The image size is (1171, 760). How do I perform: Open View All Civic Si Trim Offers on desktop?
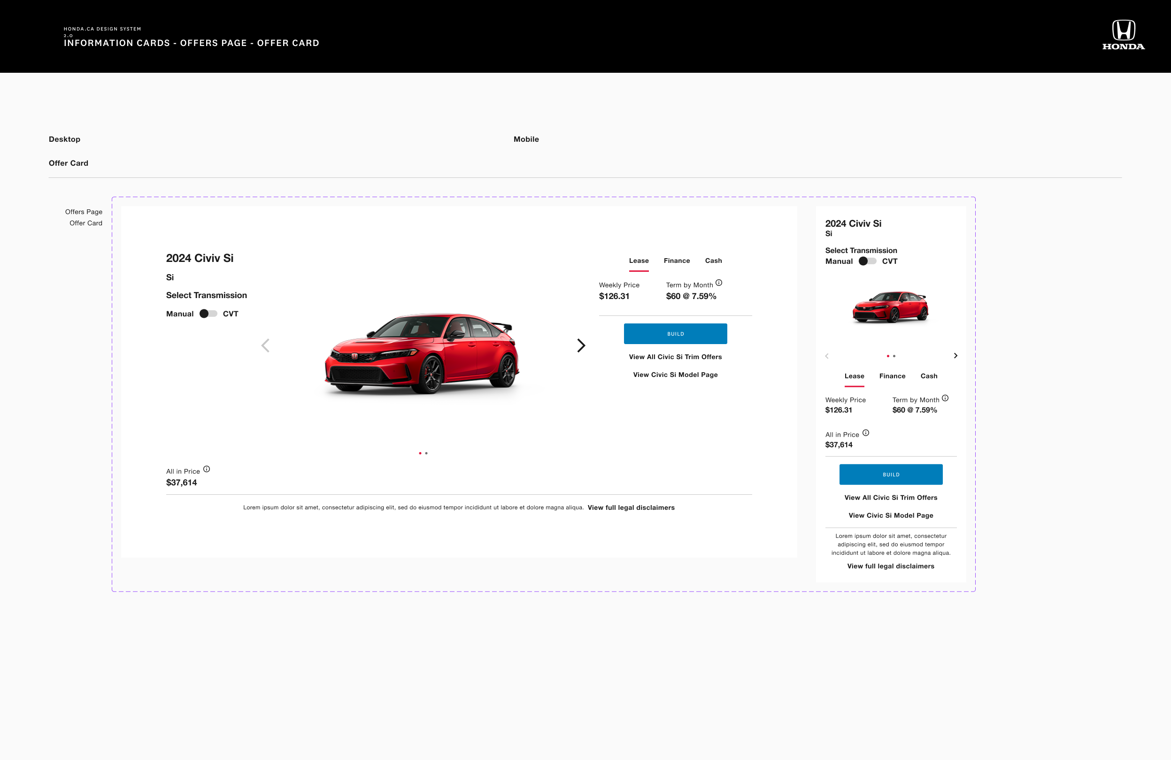675,357
